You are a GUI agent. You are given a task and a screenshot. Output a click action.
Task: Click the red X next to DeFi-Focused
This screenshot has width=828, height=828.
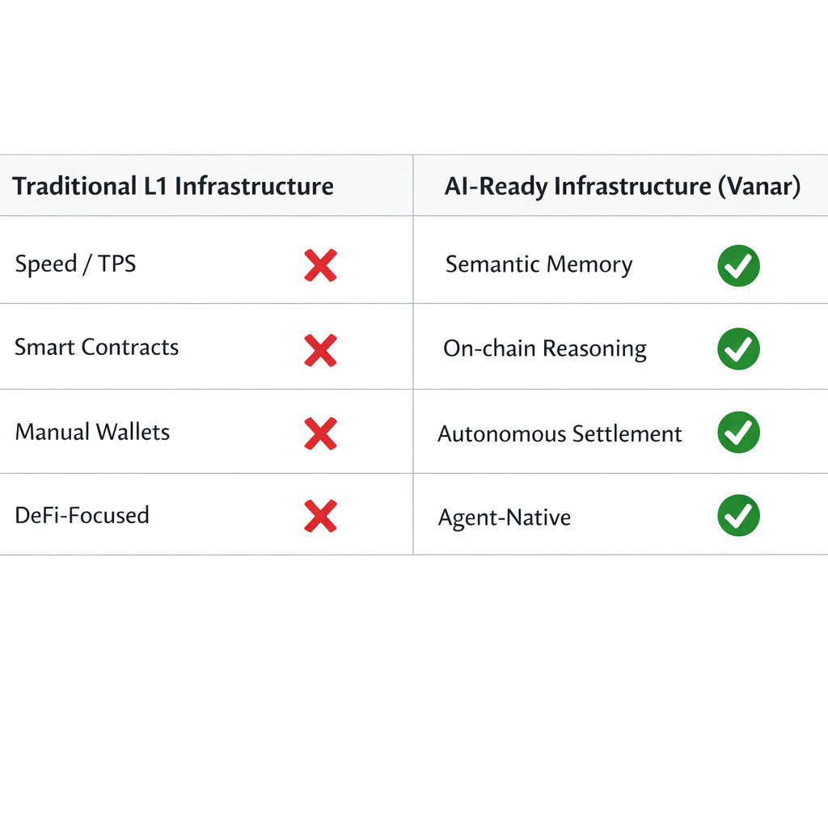[320, 516]
